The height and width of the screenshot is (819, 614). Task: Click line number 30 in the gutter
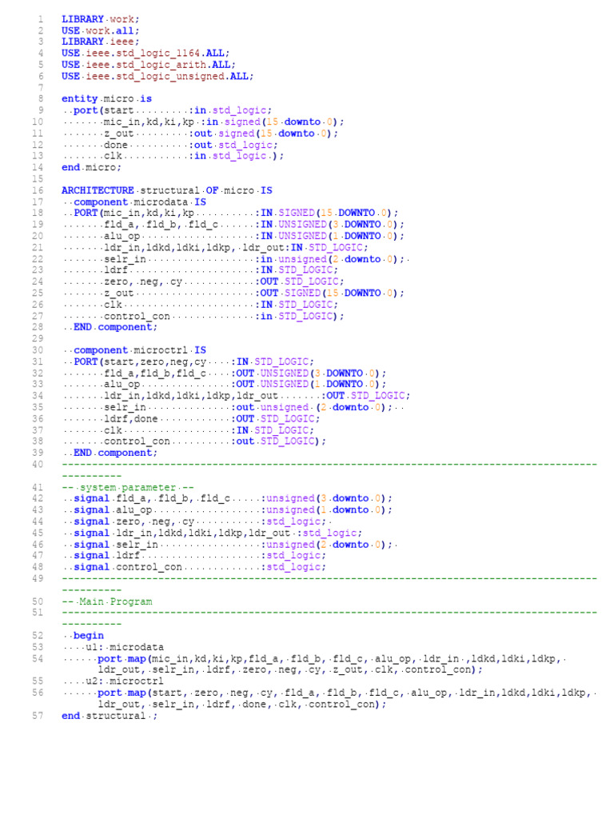click(38, 350)
